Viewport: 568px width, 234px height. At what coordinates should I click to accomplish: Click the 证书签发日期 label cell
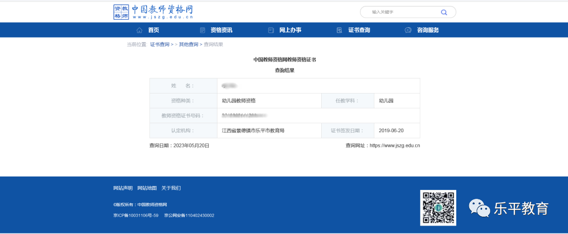pos(348,131)
